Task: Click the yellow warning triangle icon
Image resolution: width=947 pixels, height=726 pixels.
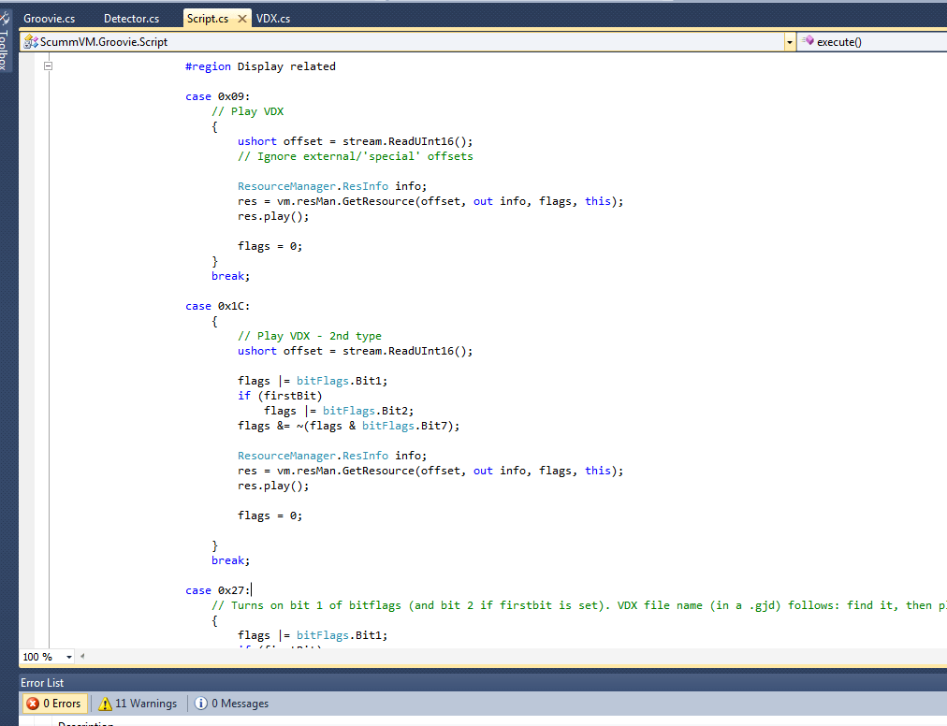Action: [105, 704]
